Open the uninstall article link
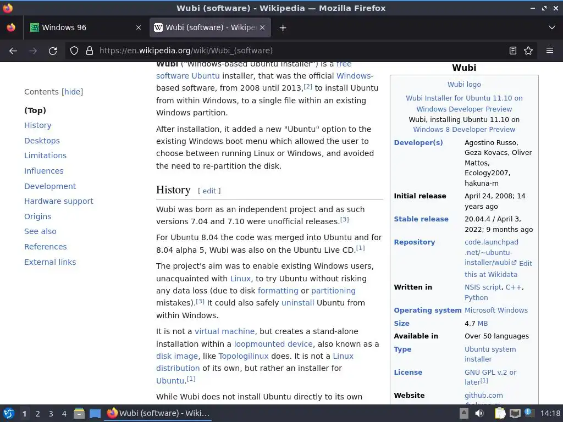 coord(297,303)
